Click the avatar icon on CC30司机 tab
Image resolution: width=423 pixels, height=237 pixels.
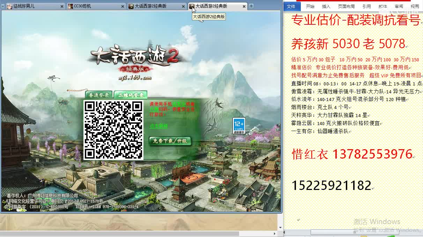point(70,6)
